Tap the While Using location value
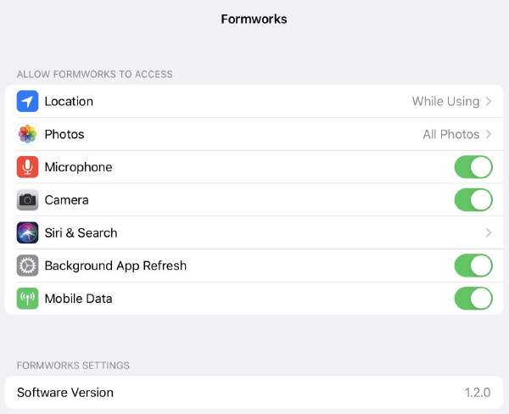 pyautogui.click(x=445, y=102)
